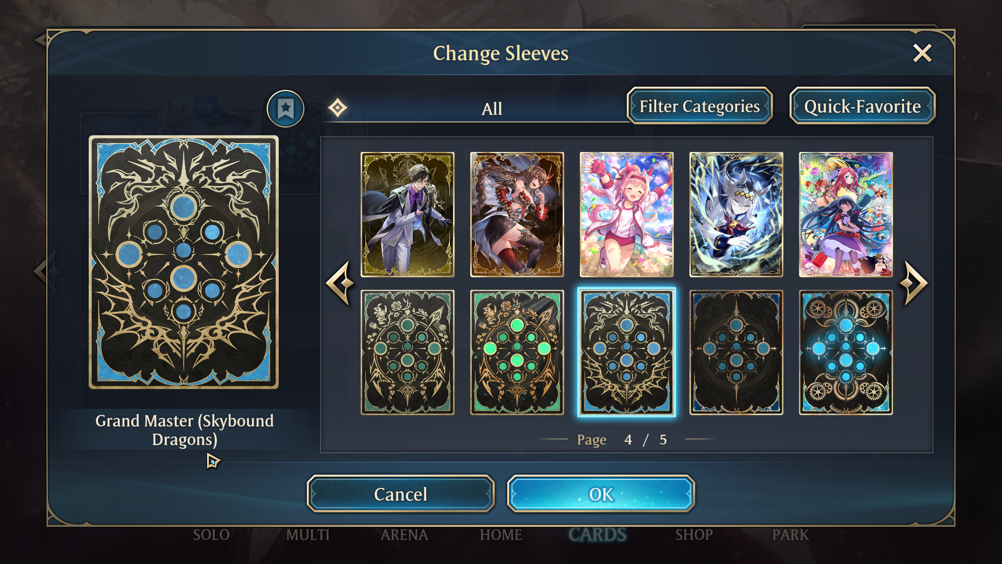1002x564 pixels.
Task: Choose the bright green orb sleeve
Action: pyautogui.click(x=517, y=352)
